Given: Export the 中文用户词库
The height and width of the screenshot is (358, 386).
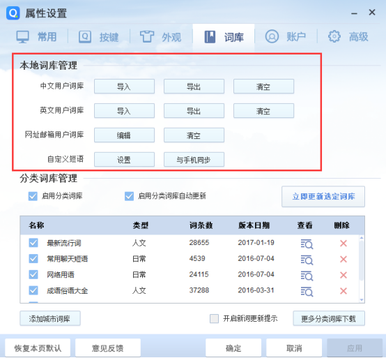Looking at the screenshot, I should 194,87.
